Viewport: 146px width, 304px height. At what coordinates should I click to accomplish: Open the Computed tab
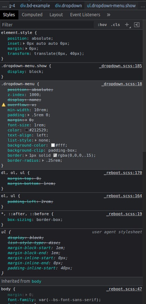click(x=32, y=15)
